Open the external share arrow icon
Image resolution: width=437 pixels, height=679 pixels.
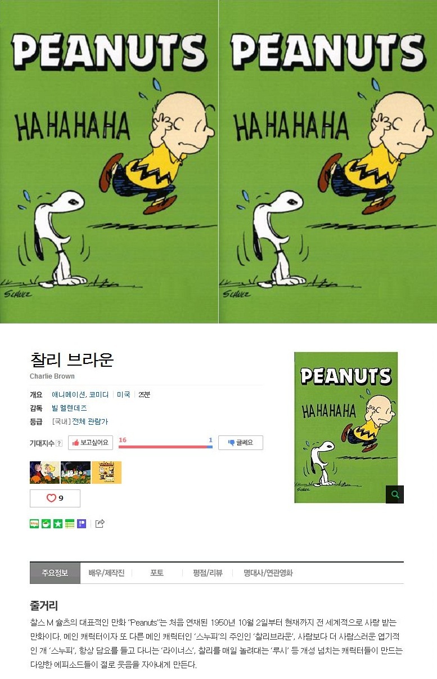pyautogui.click(x=100, y=524)
